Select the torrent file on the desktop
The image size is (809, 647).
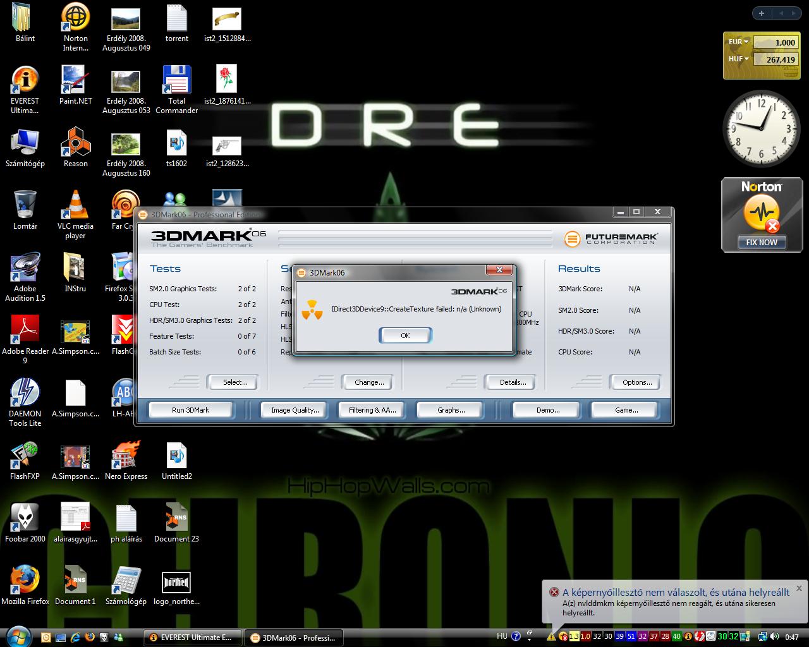coord(177,23)
